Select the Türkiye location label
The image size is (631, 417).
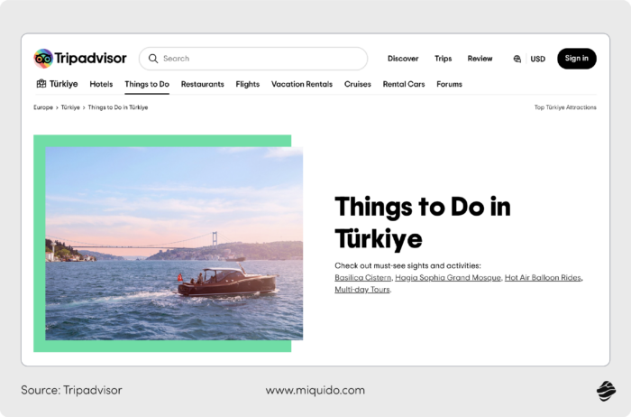(63, 84)
